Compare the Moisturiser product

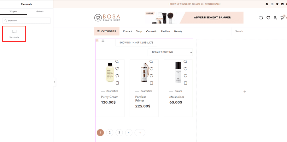coord(185,76)
